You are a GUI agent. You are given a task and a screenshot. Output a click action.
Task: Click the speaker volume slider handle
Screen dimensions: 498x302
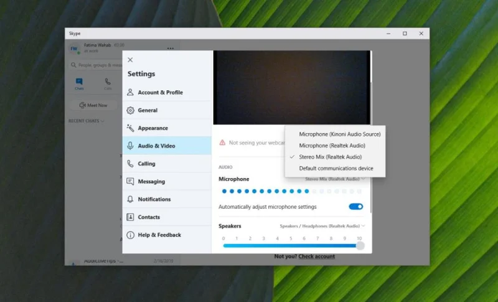[360, 245]
